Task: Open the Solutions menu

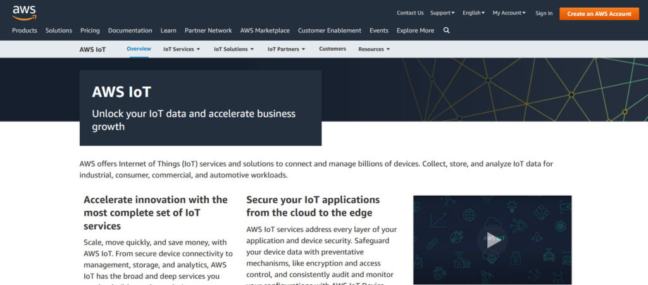Action: pos(59,30)
